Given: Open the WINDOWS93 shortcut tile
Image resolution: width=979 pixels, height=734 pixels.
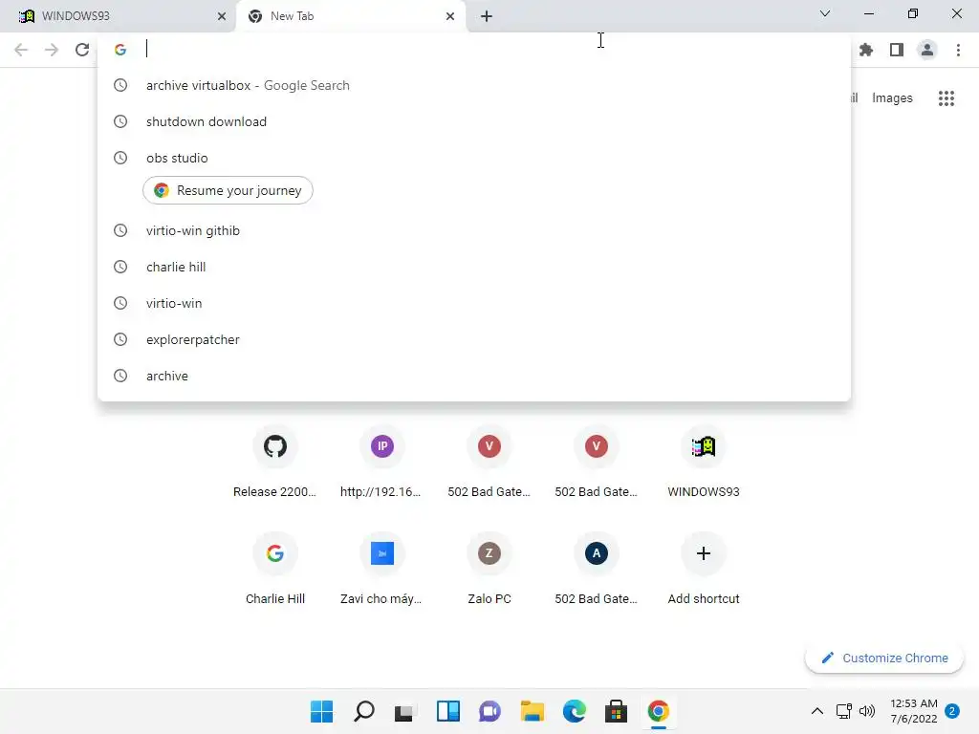Looking at the screenshot, I should pos(704,464).
